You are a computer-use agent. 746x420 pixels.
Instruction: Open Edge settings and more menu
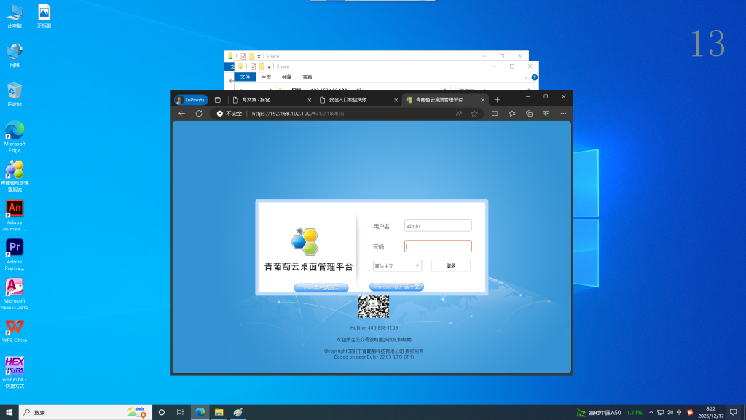(x=563, y=114)
